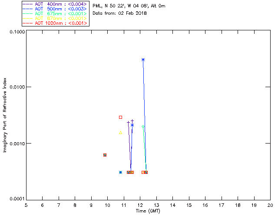The image size is (278, 222).
Task: Click the green diamond marker near 12
Action: click(x=143, y=127)
